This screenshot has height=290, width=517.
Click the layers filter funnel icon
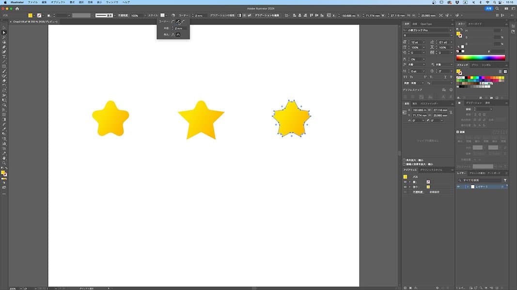pos(505,180)
